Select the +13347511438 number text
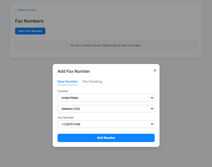Screen dimensions: 212x167 pos(71,124)
